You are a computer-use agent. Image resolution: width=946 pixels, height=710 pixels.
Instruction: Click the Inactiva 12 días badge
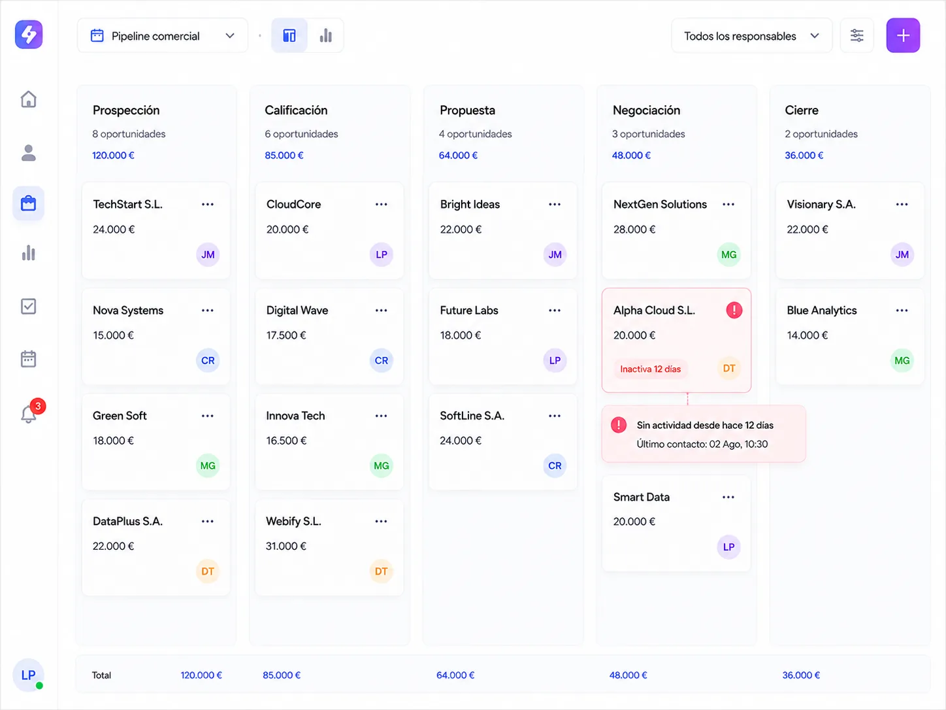tap(651, 369)
